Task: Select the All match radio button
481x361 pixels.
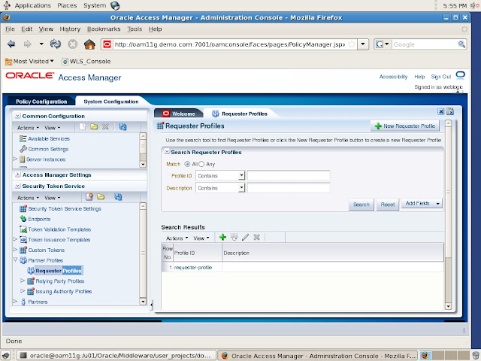Action: tap(187, 164)
